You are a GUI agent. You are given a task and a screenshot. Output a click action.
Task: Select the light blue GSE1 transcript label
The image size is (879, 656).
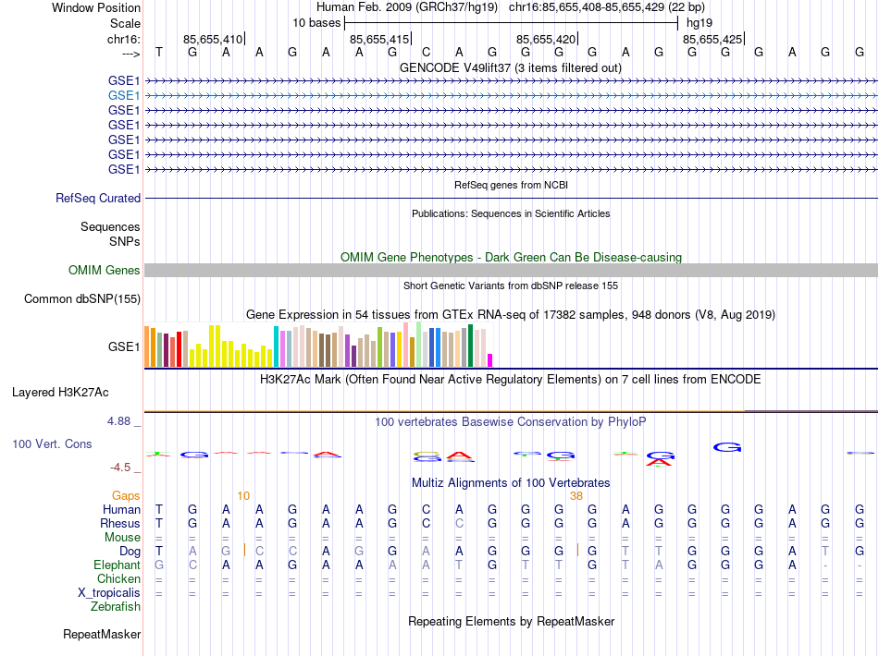(124, 95)
